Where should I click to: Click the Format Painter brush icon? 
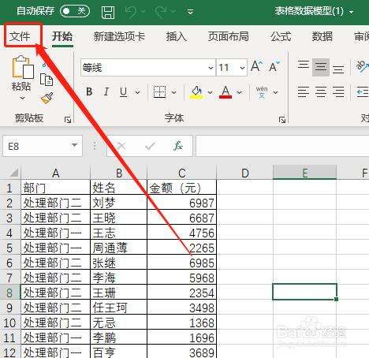(x=47, y=98)
